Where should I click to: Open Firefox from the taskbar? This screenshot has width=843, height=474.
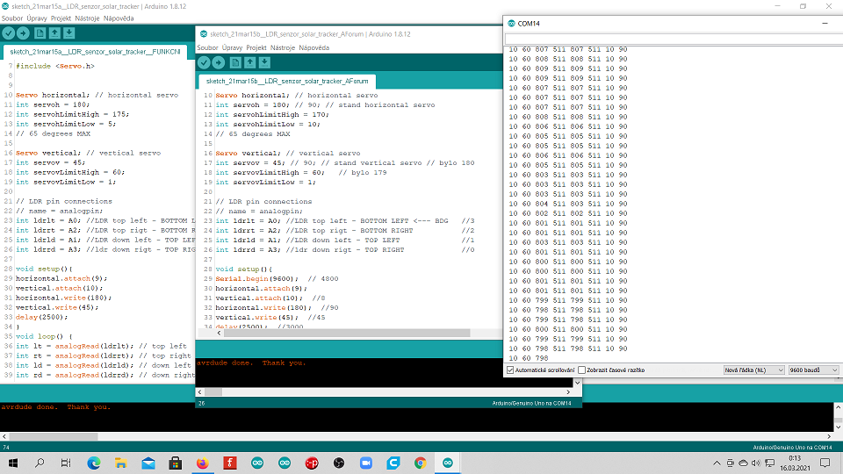click(x=202, y=463)
